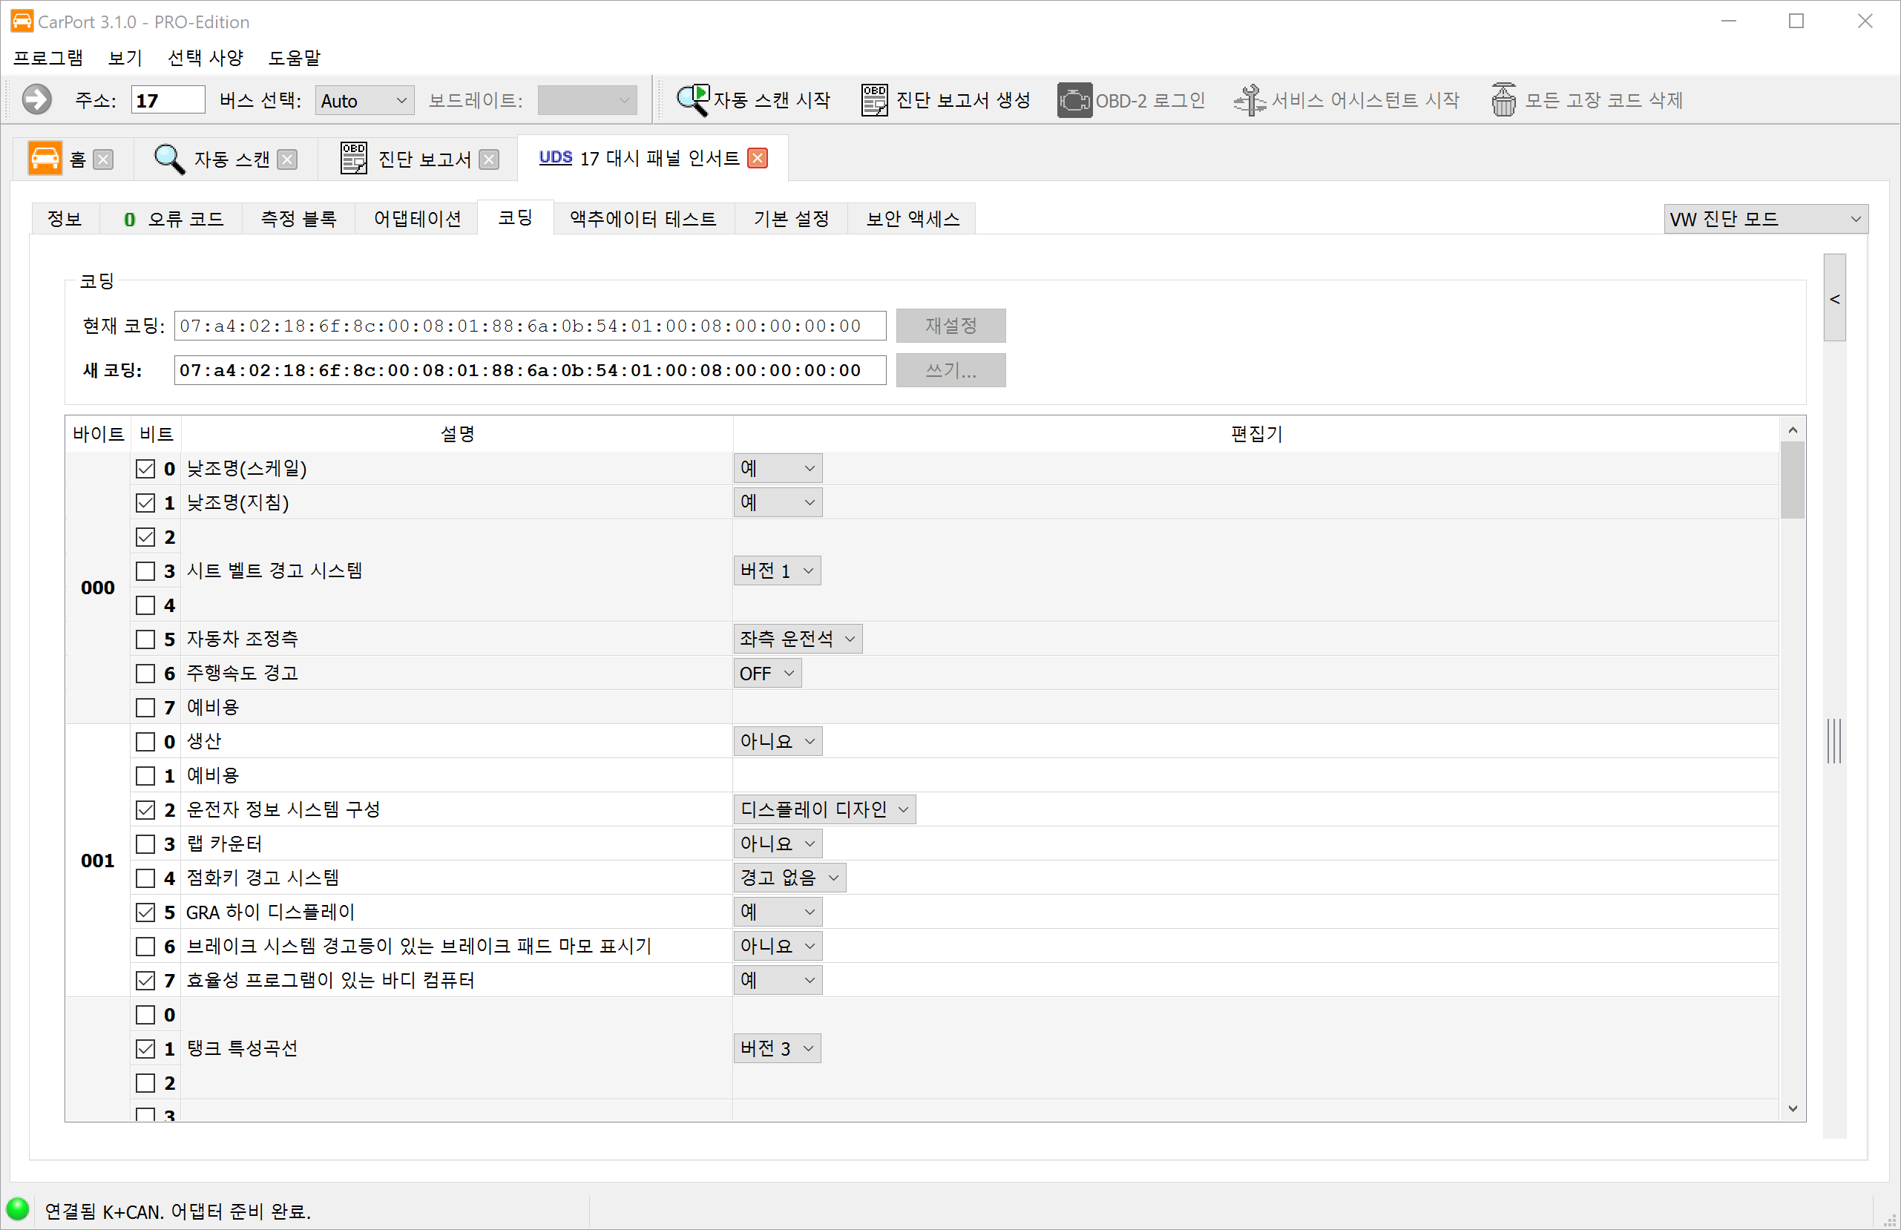
Task: Click the coding table vertical scrollbar thumb
Action: 1792,479
